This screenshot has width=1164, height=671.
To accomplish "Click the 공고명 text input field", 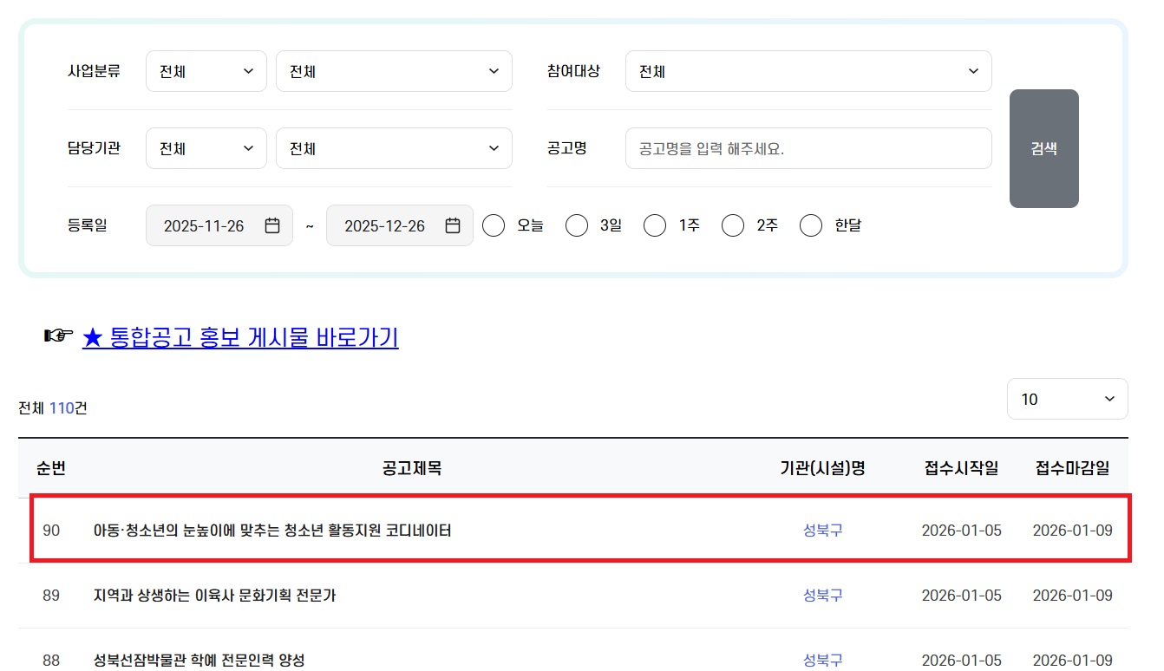I will (x=808, y=148).
